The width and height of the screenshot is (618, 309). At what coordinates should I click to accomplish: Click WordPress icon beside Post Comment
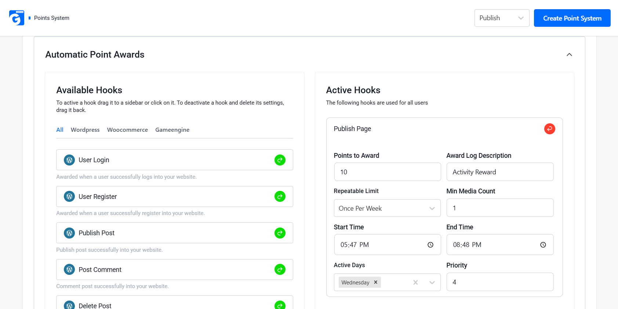tap(69, 269)
